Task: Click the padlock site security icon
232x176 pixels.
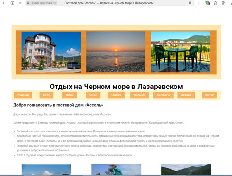Action: 28,3
